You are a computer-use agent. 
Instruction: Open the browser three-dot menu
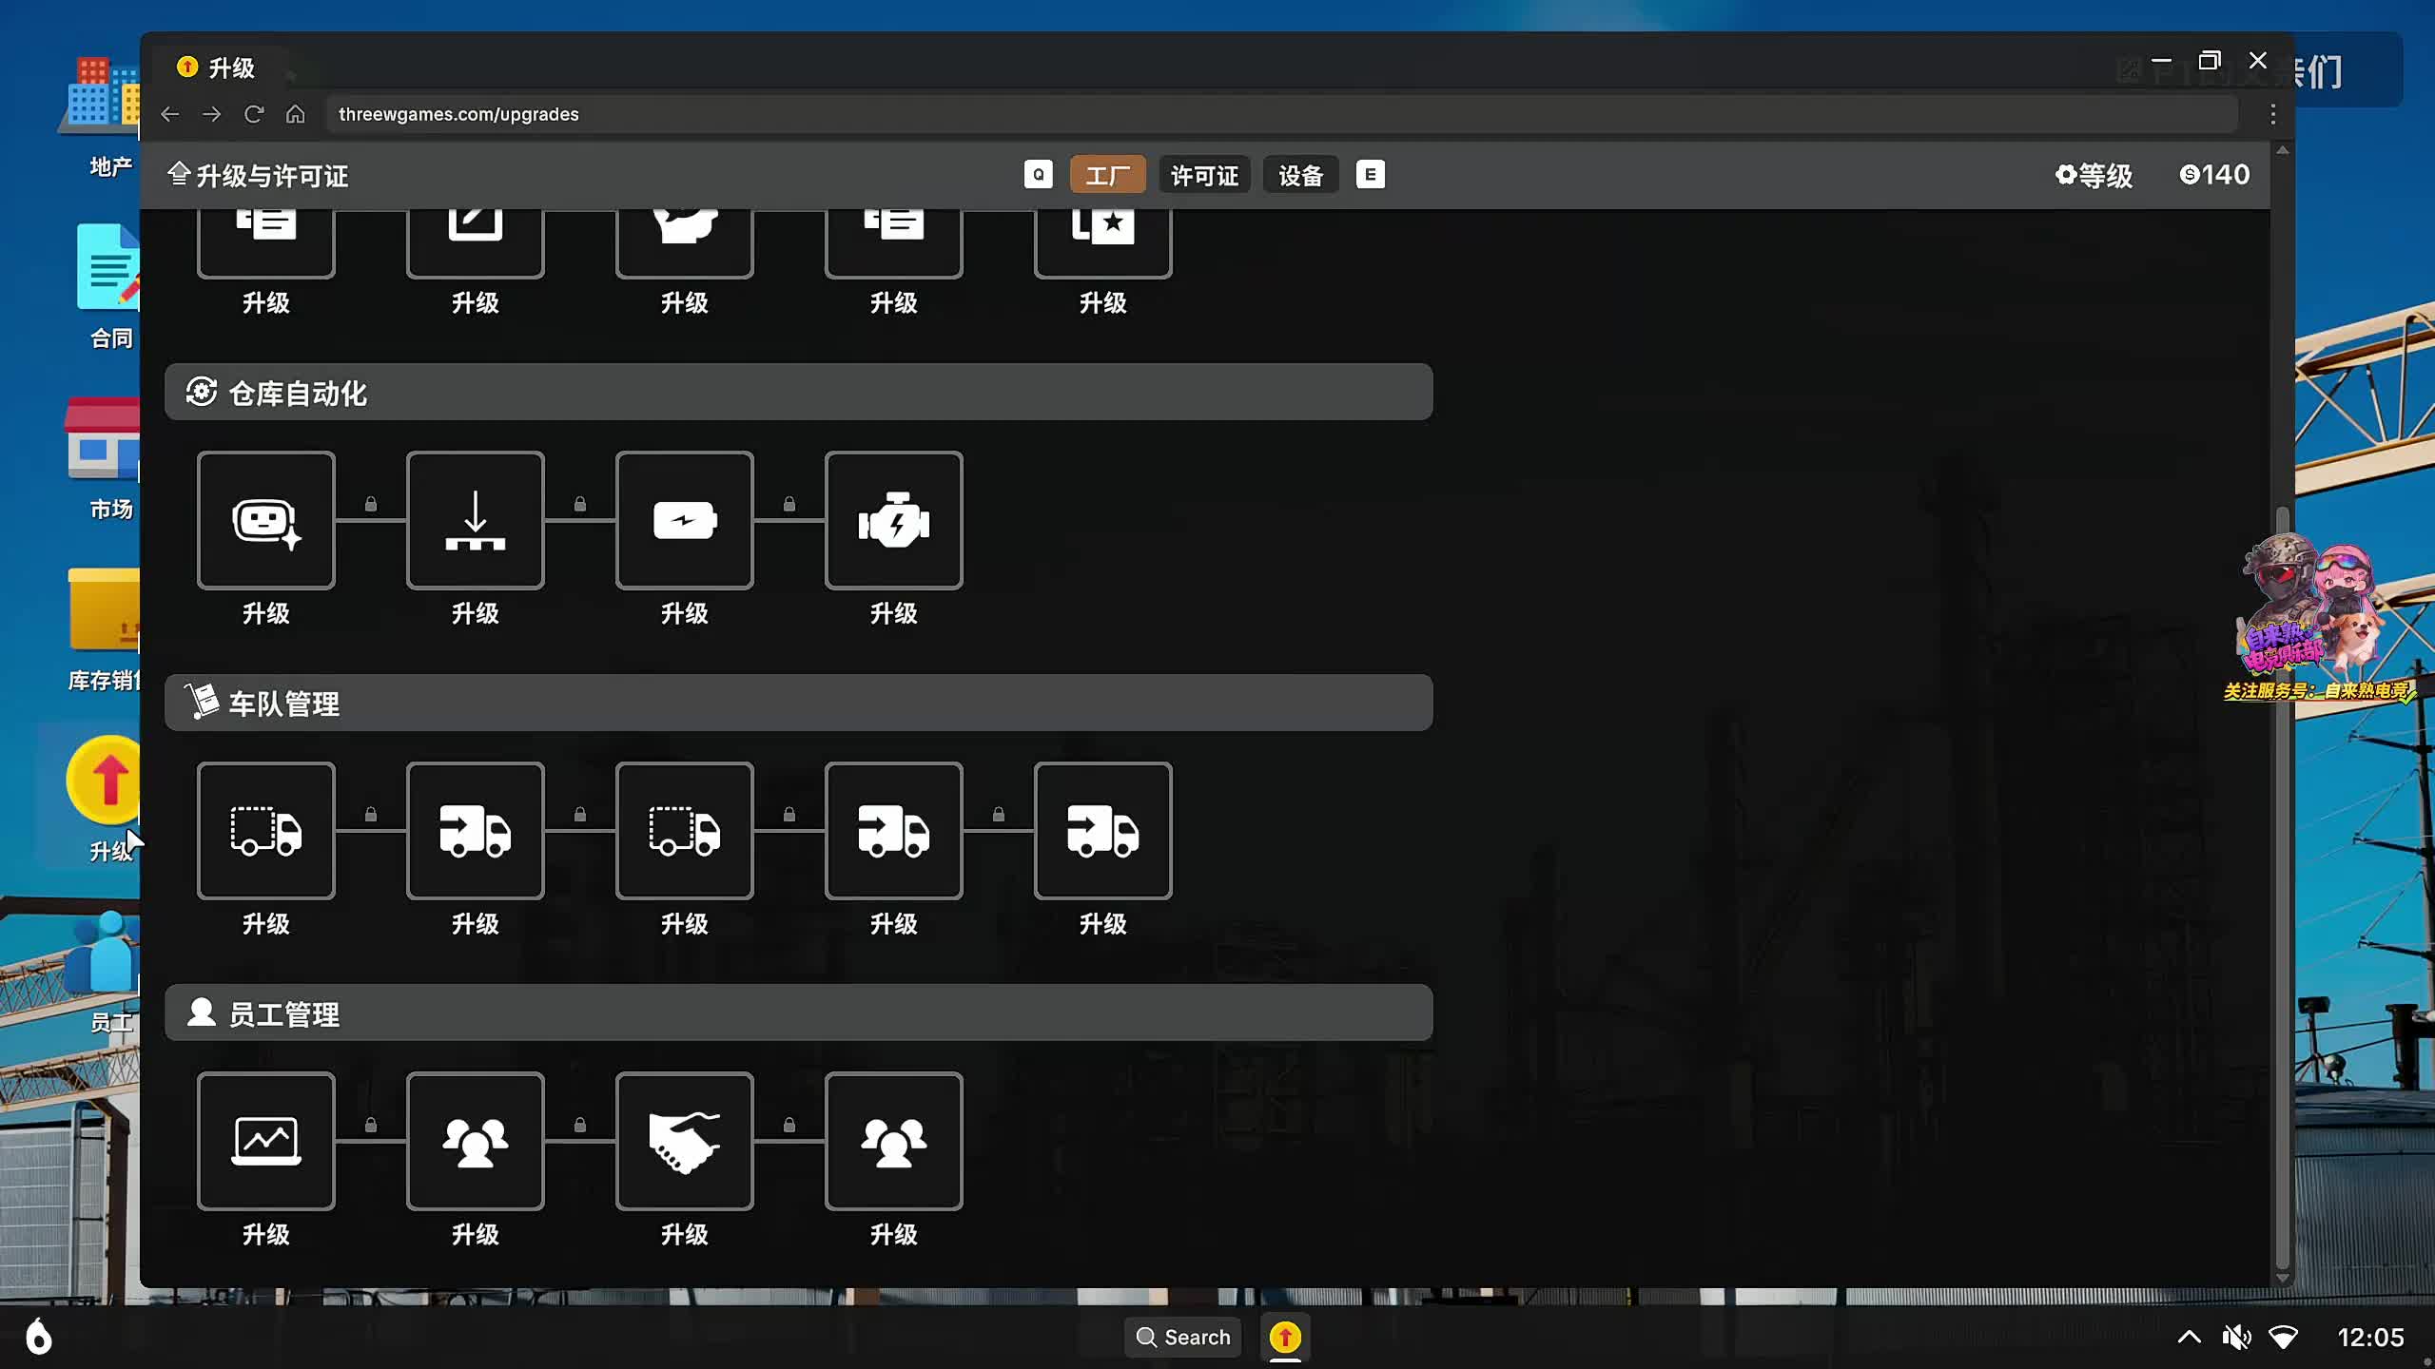click(2272, 114)
